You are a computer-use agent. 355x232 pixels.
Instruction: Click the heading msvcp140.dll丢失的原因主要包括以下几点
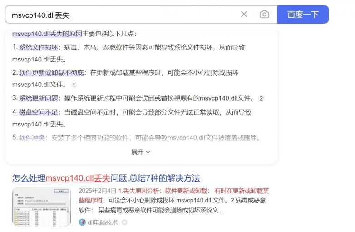pos(74,34)
